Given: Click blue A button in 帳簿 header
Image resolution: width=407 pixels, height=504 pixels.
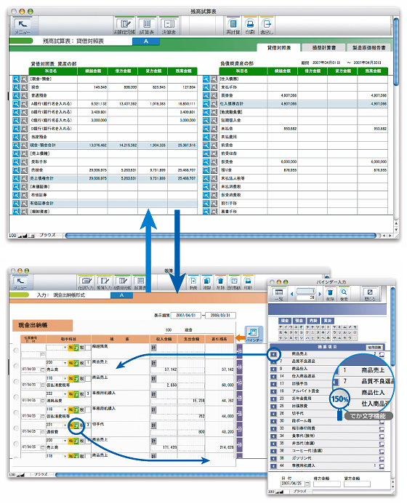Looking at the screenshot, I should click(122, 295).
